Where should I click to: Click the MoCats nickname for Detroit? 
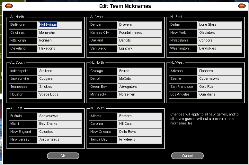click(139, 79)
